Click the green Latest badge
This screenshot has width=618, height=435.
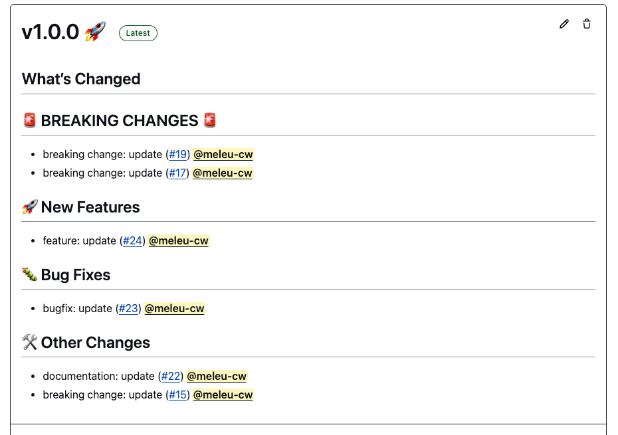click(x=138, y=33)
